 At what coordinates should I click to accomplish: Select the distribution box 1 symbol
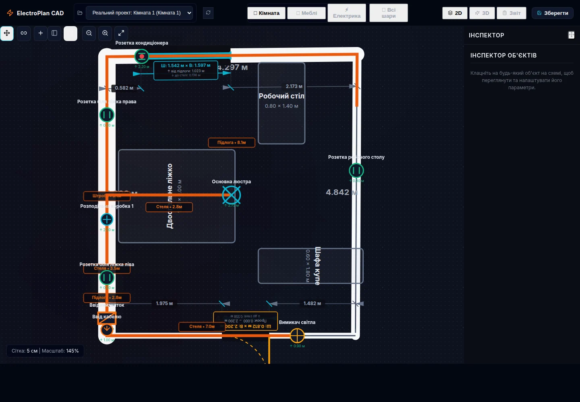[107, 219]
